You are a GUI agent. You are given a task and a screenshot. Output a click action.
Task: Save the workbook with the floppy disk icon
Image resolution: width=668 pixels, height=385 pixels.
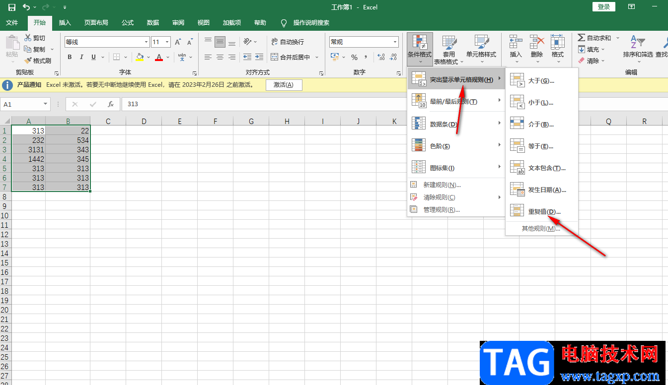click(12, 7)
